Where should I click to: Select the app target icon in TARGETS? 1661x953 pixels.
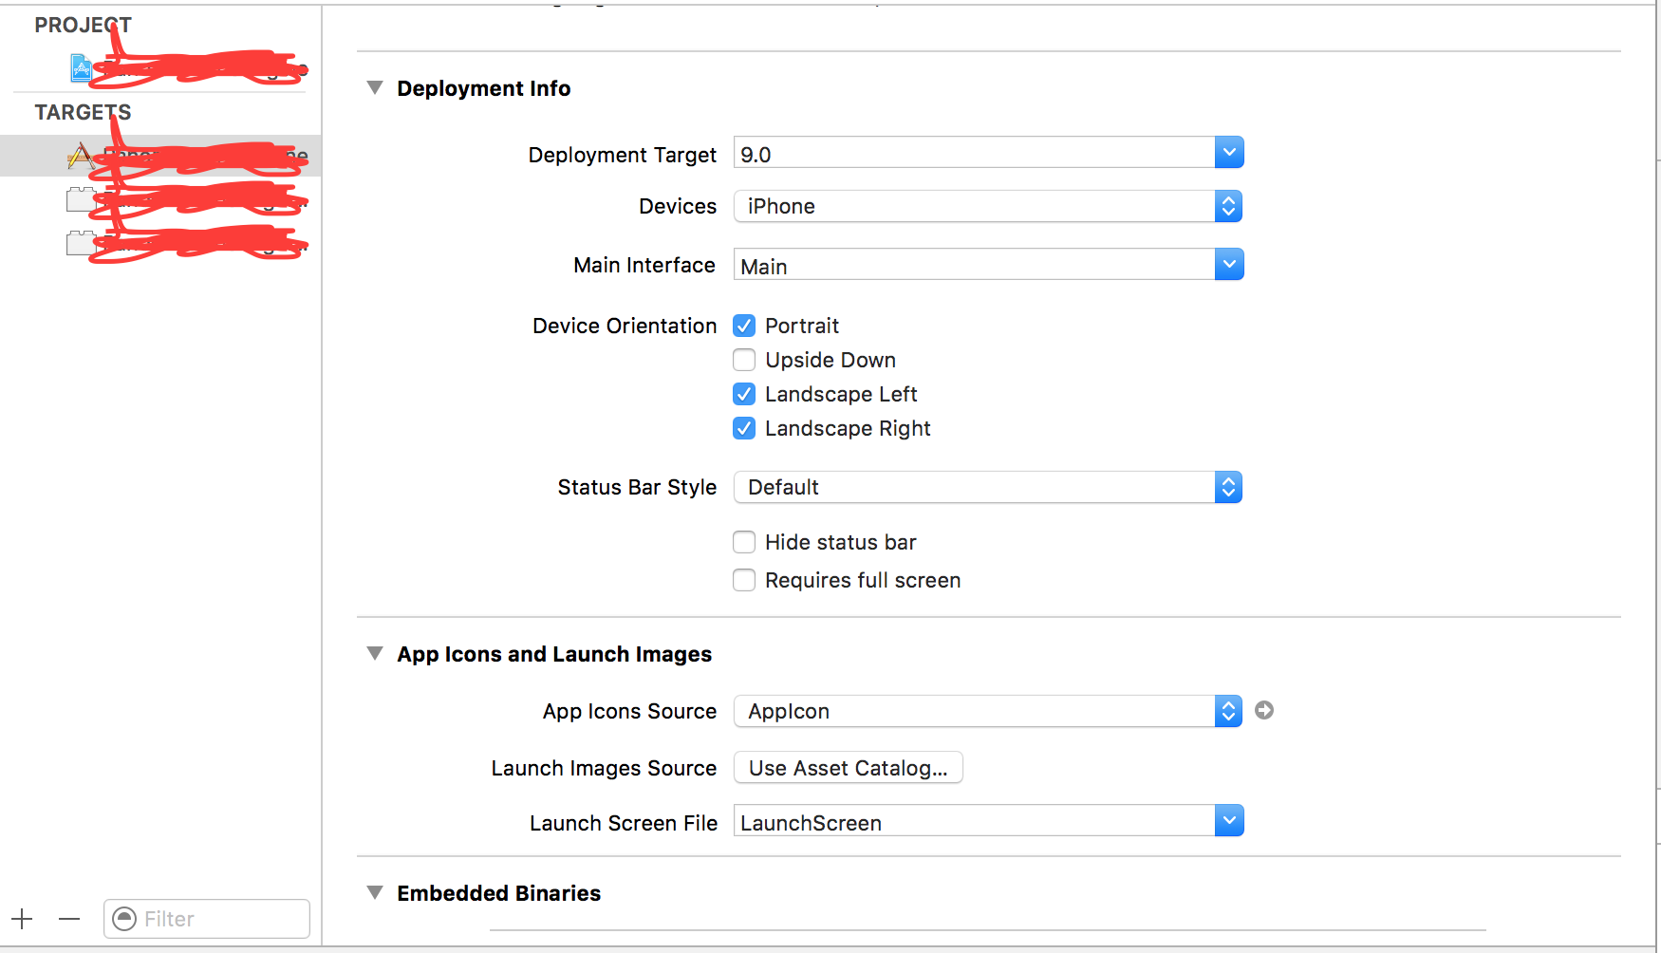click(x=81, y=156)
